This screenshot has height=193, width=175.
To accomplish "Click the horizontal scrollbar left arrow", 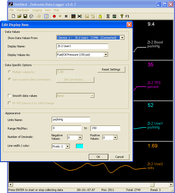I will [11, 184].
